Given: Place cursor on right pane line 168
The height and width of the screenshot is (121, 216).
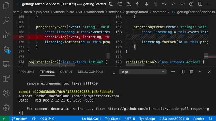Looking at the screenshot, I should [167, 32].
